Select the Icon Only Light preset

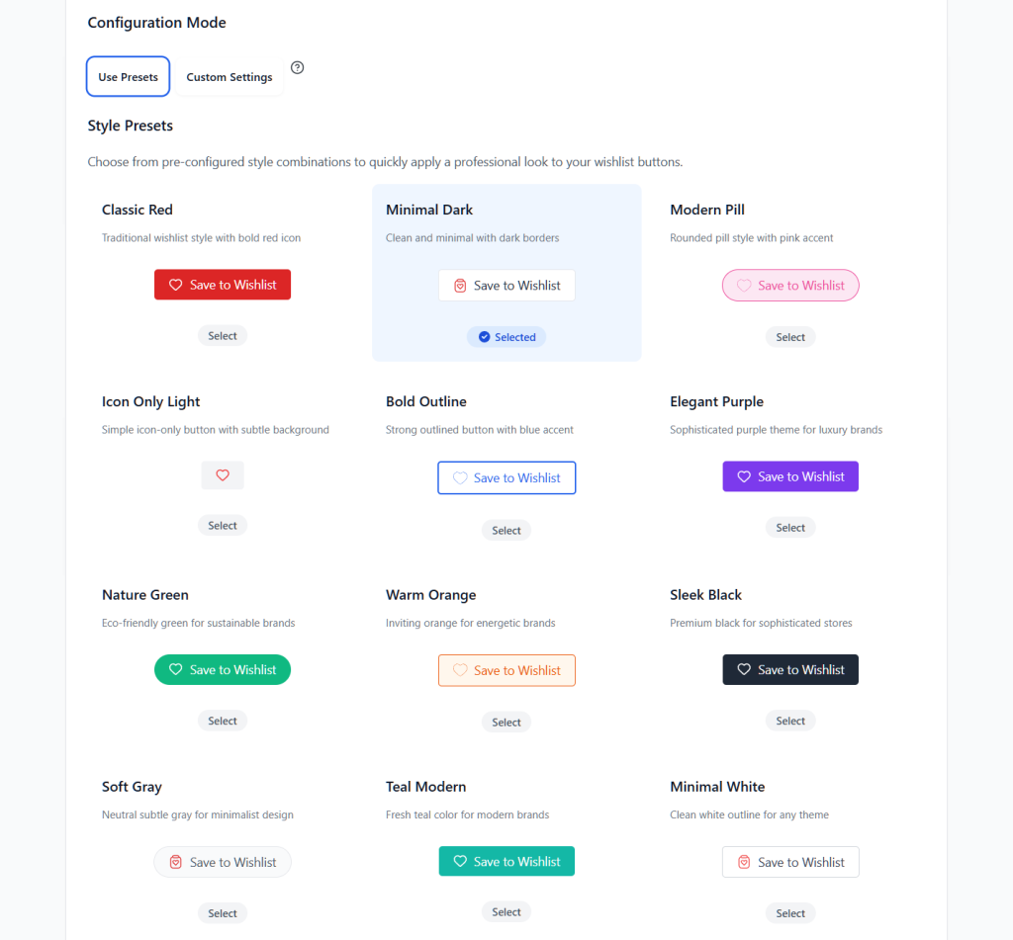[223, 525]
